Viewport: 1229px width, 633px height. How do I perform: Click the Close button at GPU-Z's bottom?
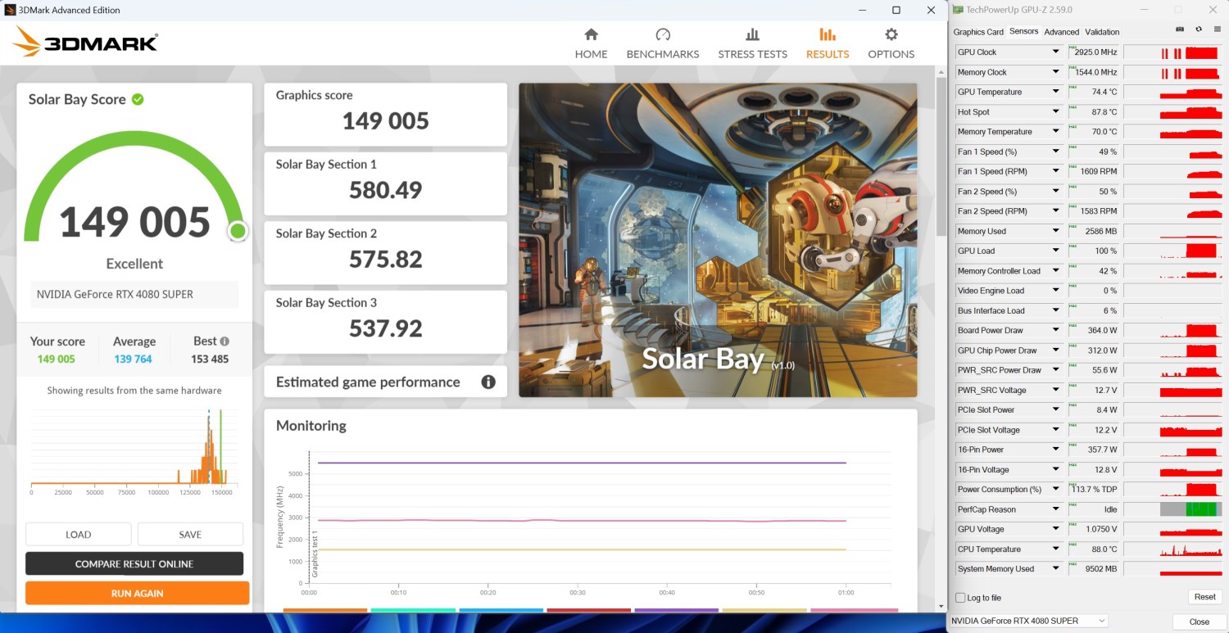point(1199,622)
